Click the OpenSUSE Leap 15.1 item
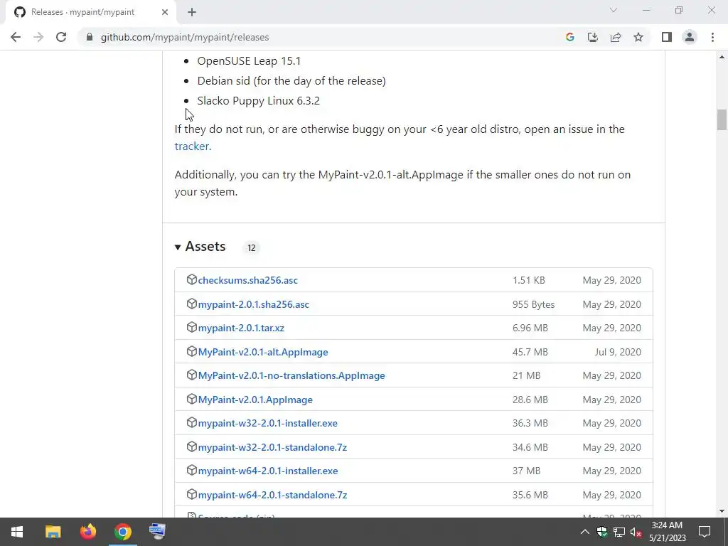 coord(249,61)
